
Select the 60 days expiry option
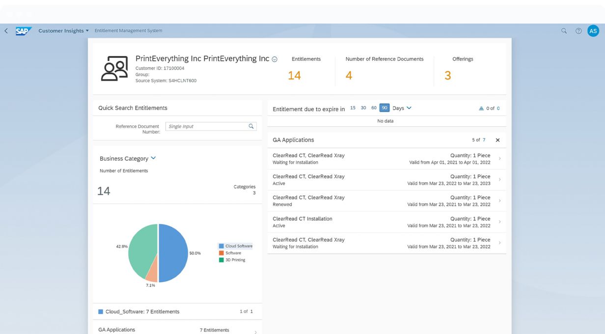pos(374,108)
